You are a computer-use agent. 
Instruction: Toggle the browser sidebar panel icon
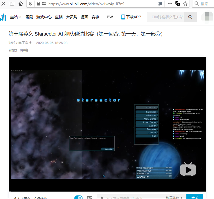[12, 4]
